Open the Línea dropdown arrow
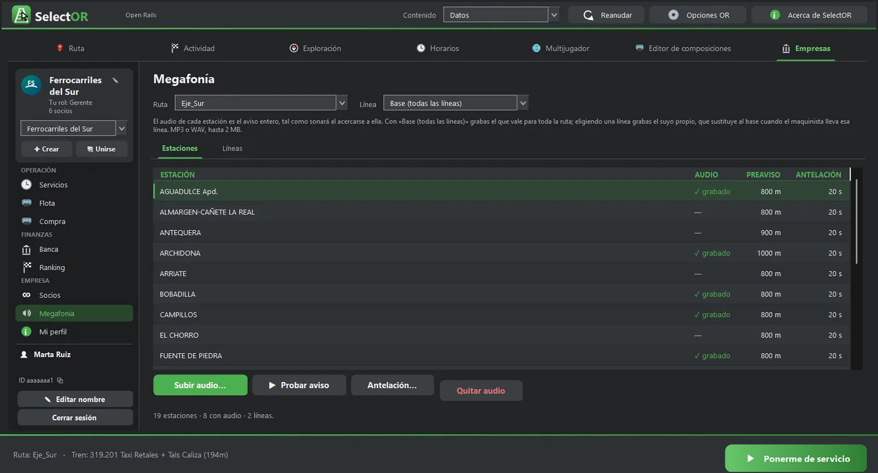Screen dimensions: 878x473 click(x=523, y=103)
